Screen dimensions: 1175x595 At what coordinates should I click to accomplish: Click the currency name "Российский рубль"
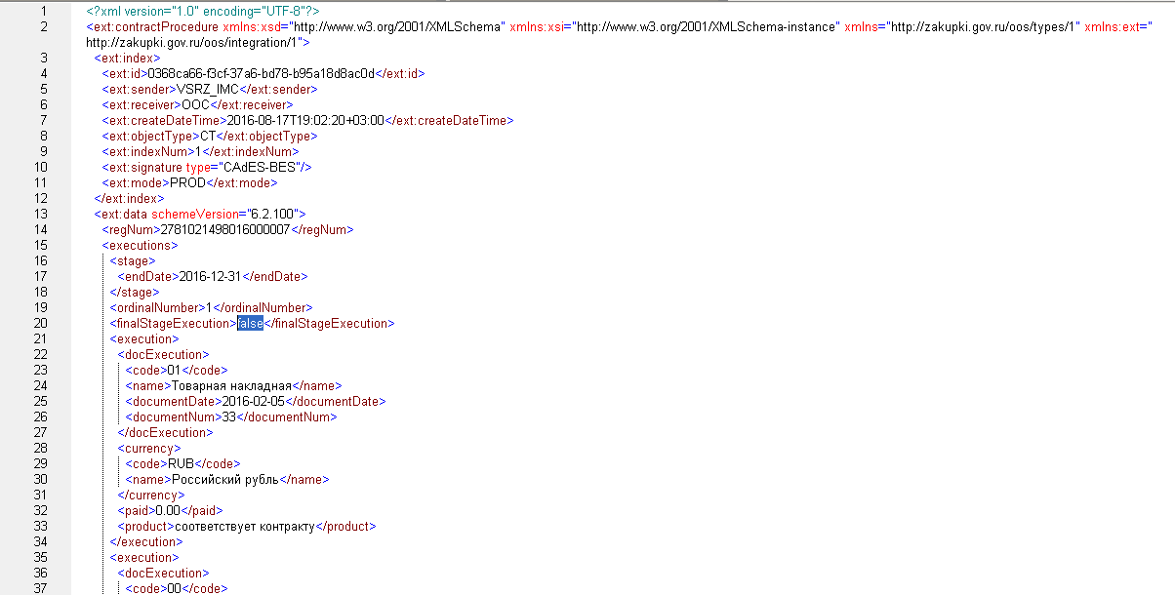pos(225,479)
